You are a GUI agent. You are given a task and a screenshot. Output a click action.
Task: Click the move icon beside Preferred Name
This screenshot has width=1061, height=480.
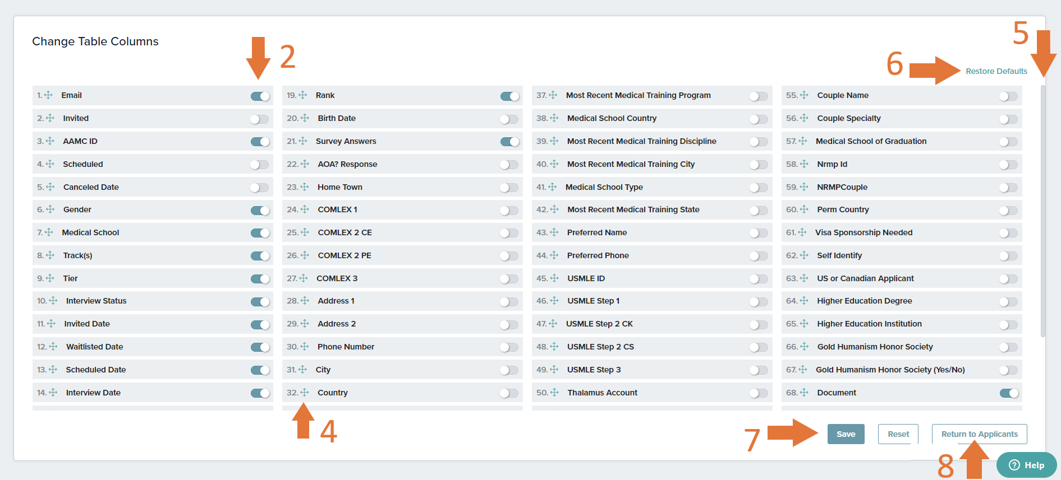click(x=554, y=232)
